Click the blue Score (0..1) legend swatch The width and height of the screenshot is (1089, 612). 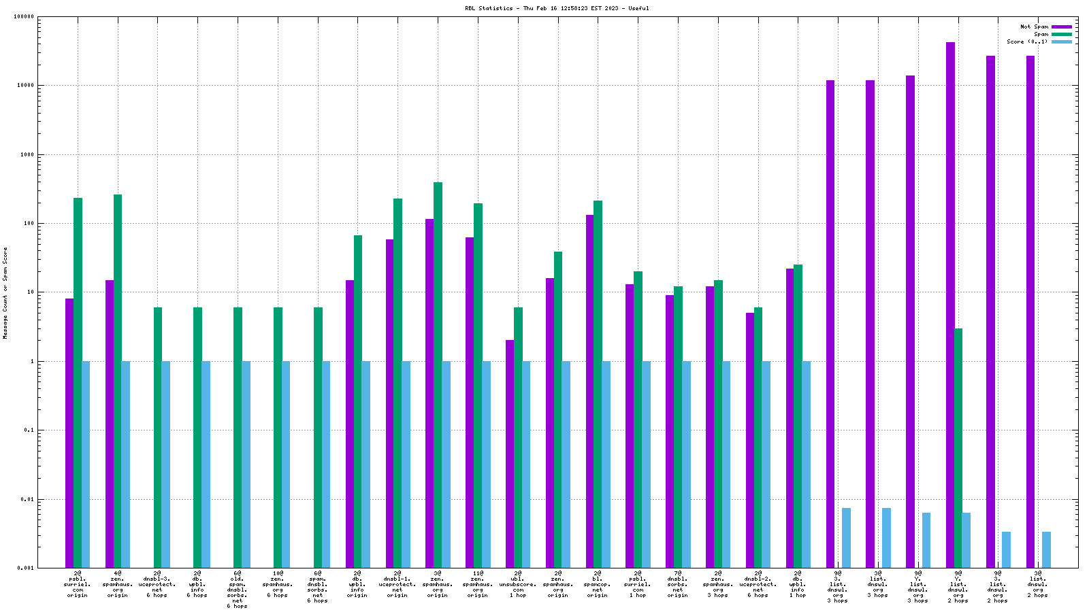[x=1061, y=41]
